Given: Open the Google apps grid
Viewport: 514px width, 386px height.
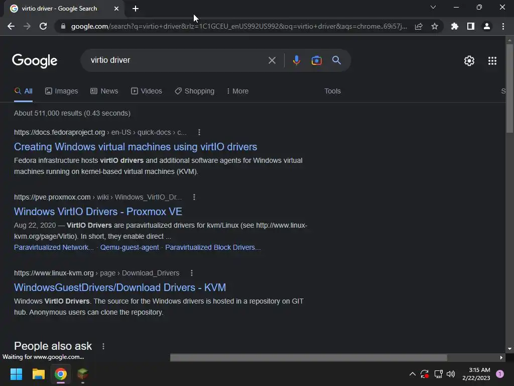Looking at the screenshot, I should click(492, 61).
